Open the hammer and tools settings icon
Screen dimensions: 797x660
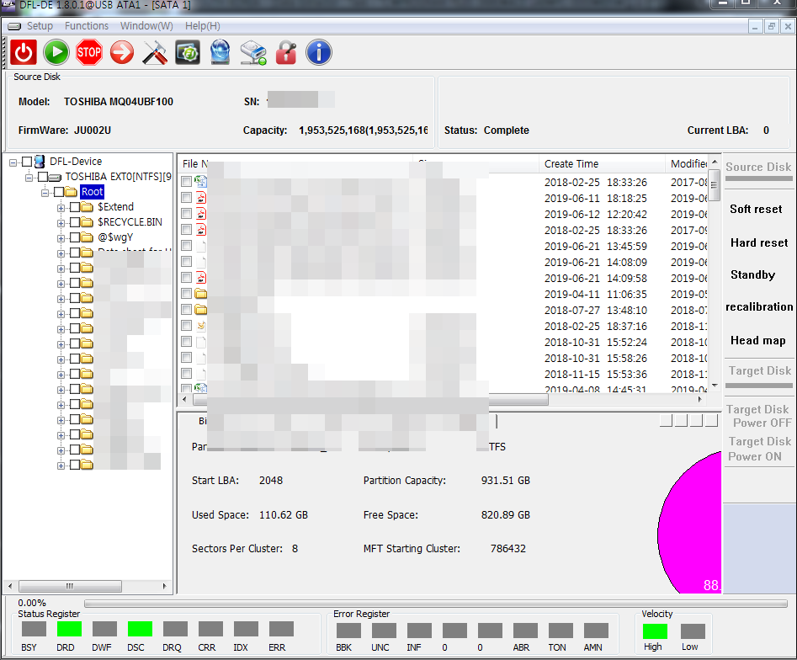tap(155, 52)
